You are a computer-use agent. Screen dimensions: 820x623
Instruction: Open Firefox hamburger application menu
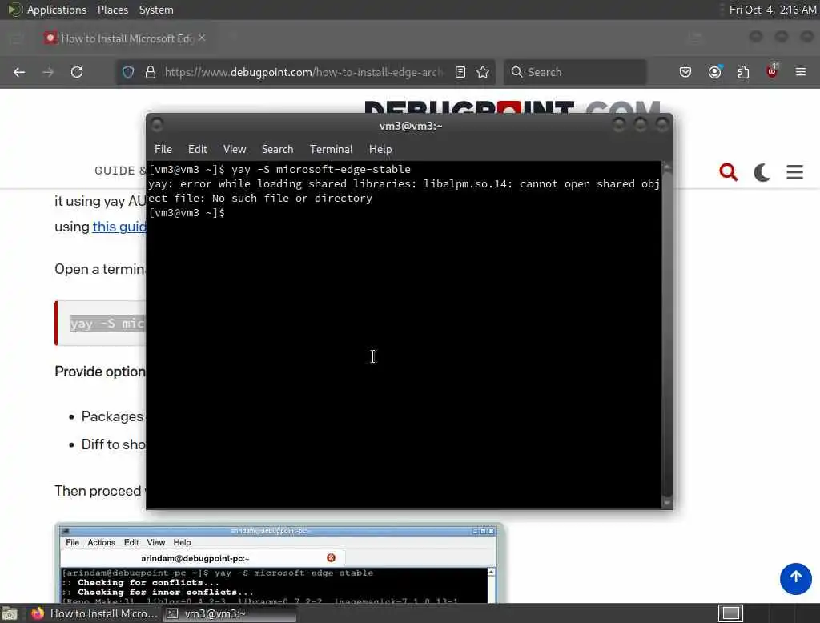(x=801, y=72)
